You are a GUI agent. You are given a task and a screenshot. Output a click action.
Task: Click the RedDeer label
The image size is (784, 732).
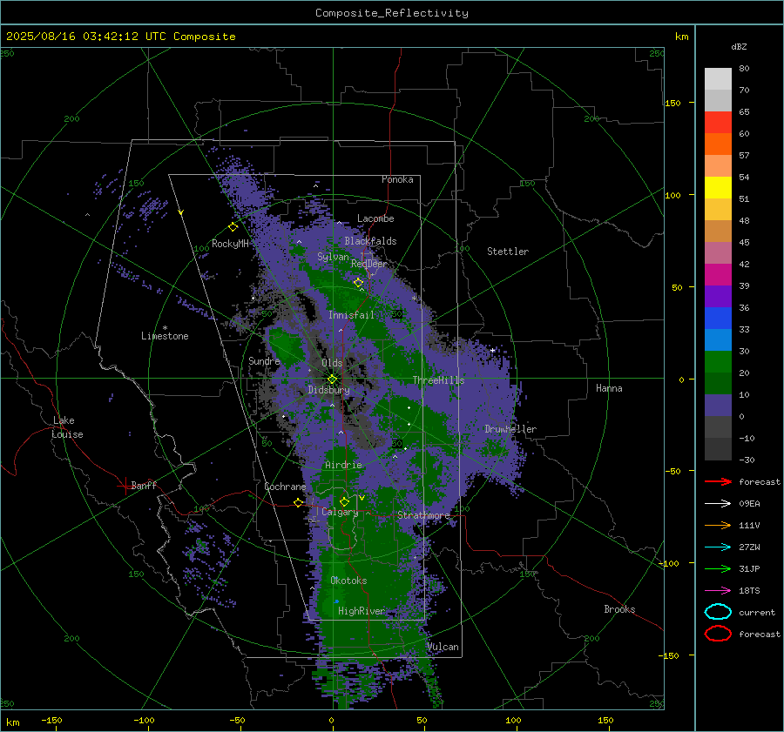[x=369, y=264]
